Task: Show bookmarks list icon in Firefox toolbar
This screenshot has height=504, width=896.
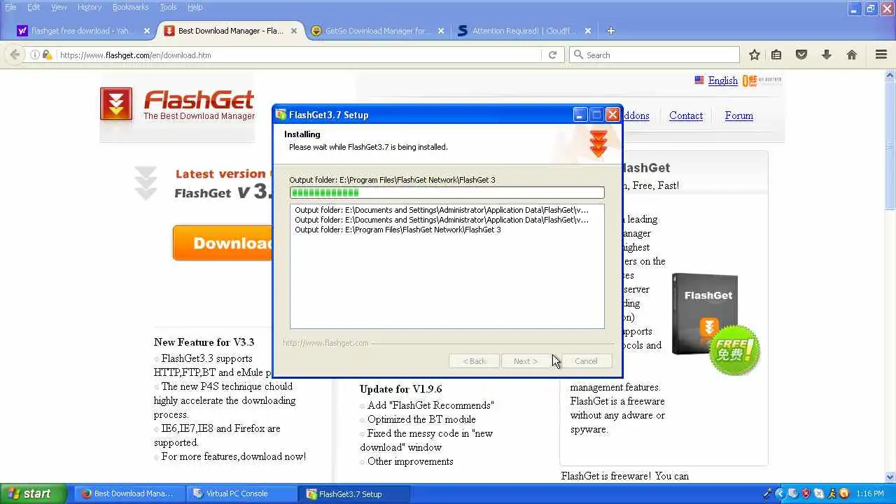Action: point(776,55)
